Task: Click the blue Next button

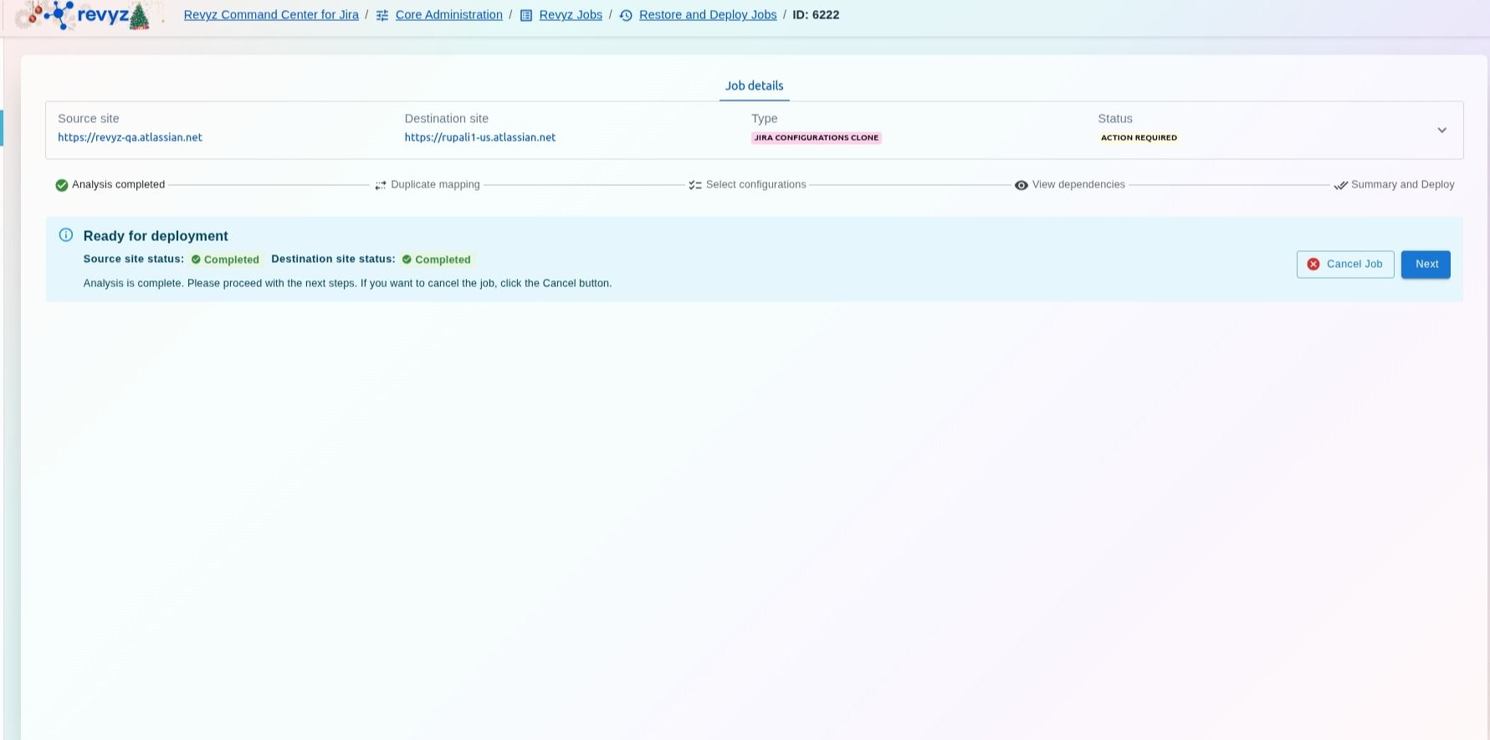Action: click(1426, 265)
